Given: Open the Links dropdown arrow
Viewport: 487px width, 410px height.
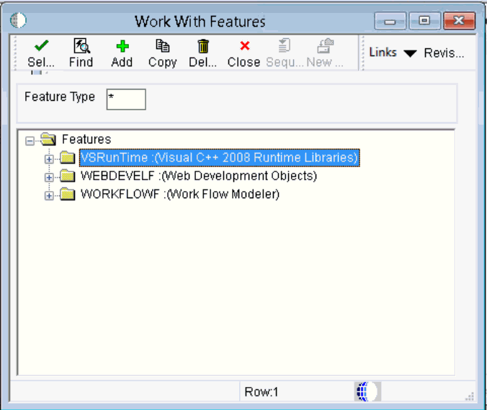Looking at the screenshot, I should (x=410, y=53).
